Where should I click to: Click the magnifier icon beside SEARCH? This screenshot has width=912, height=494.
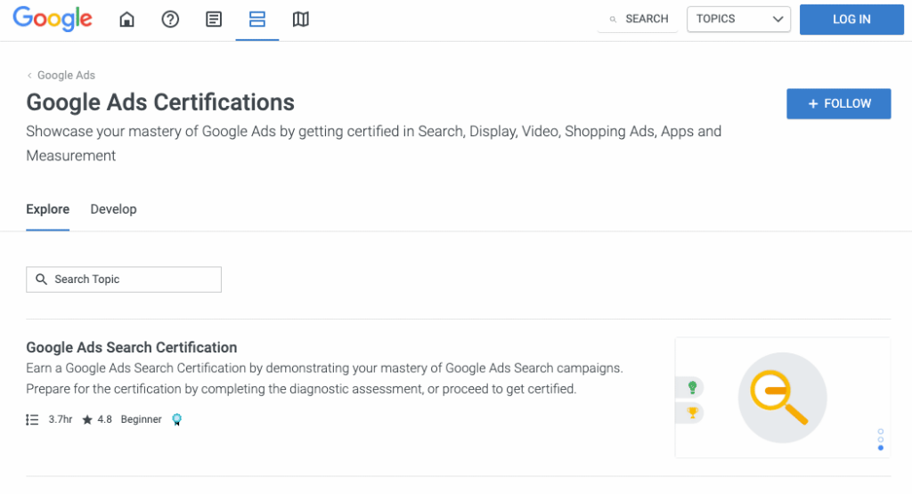613,20
